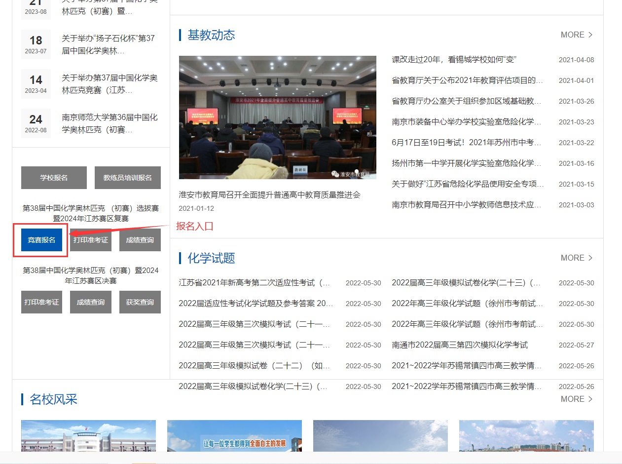Open 省教育厅关于公布2021年教育评估项目 article
This screenshot has width=622, height=464.
tap(468, 80)
